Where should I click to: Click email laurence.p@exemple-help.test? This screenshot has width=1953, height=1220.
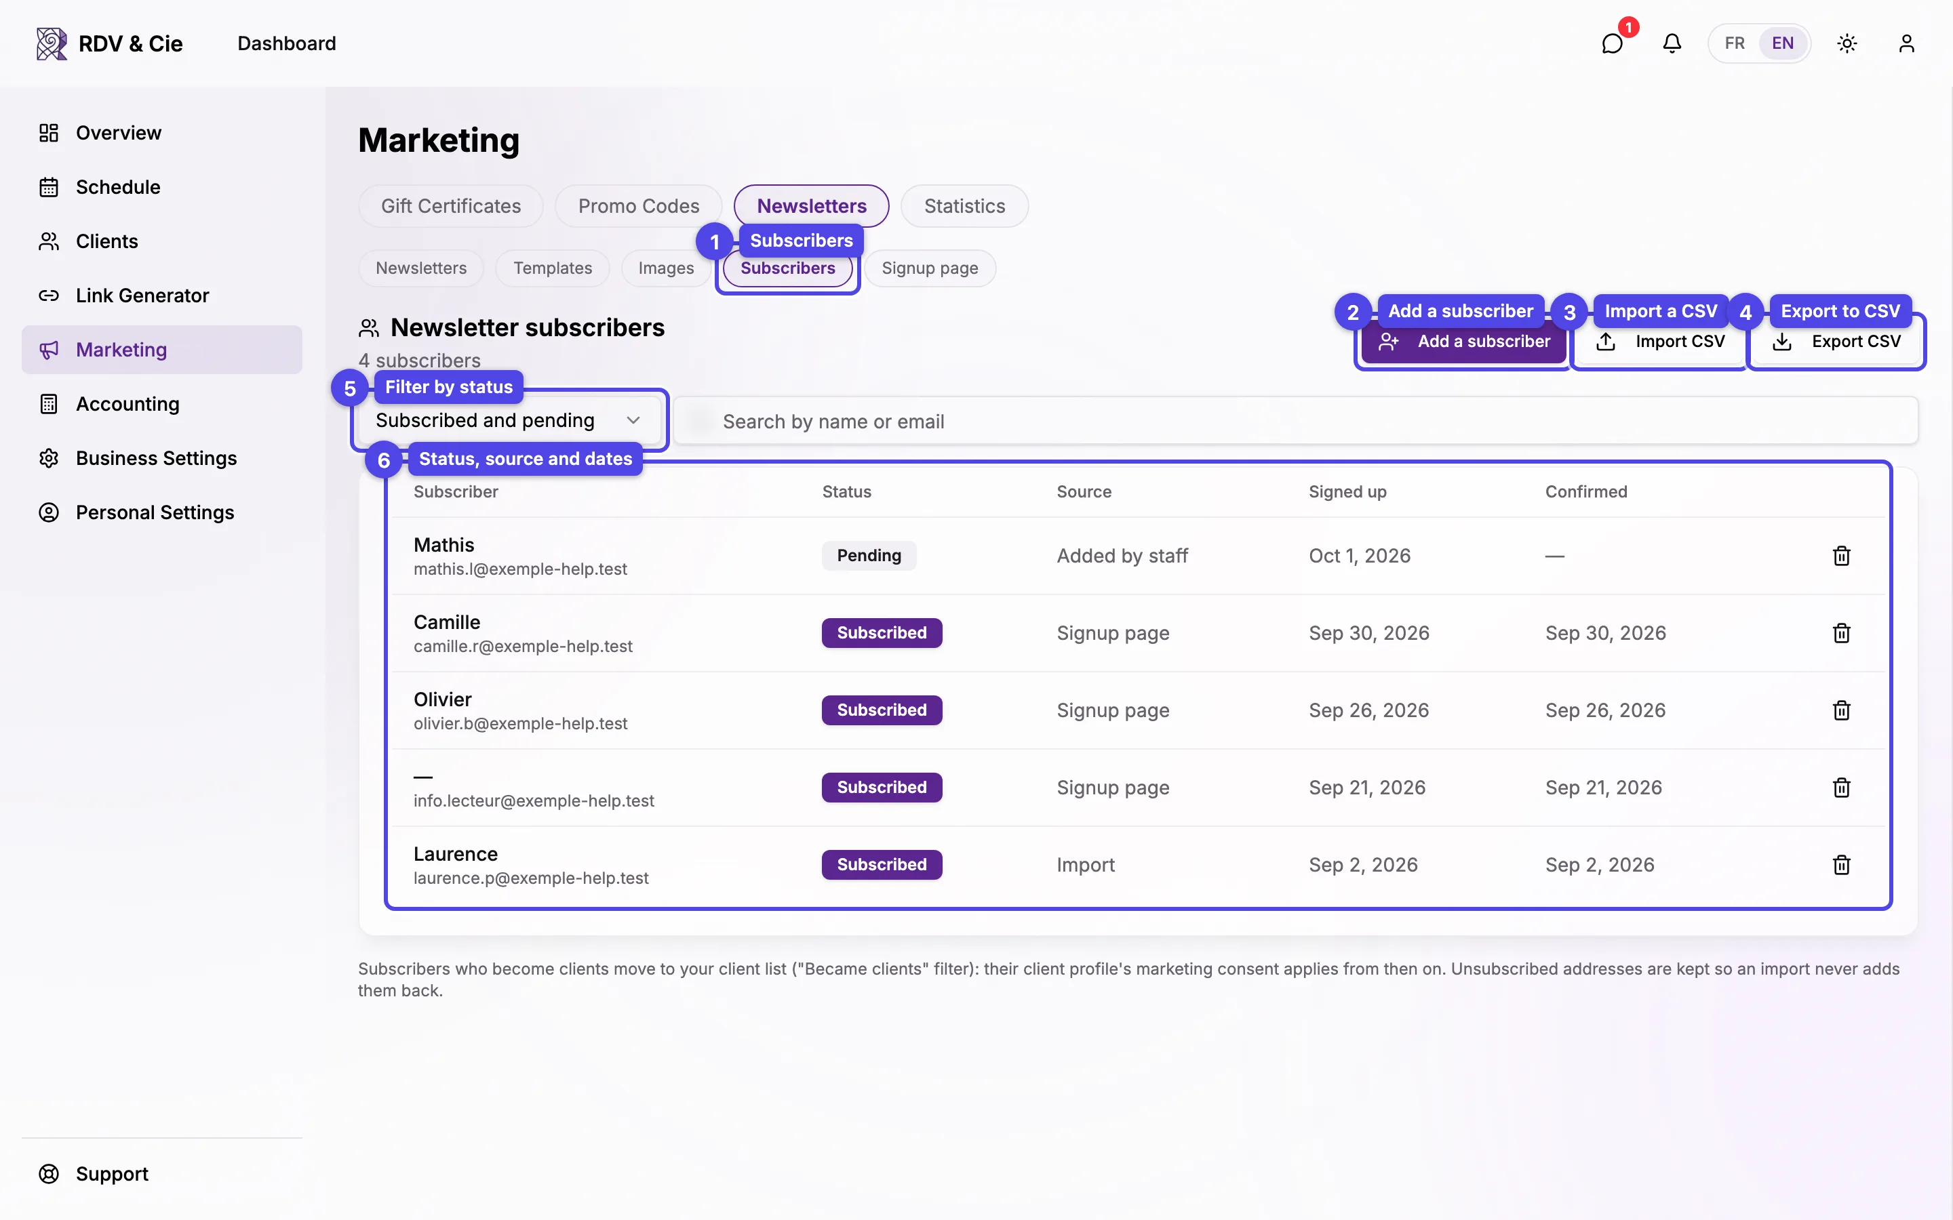coord(531,878)
